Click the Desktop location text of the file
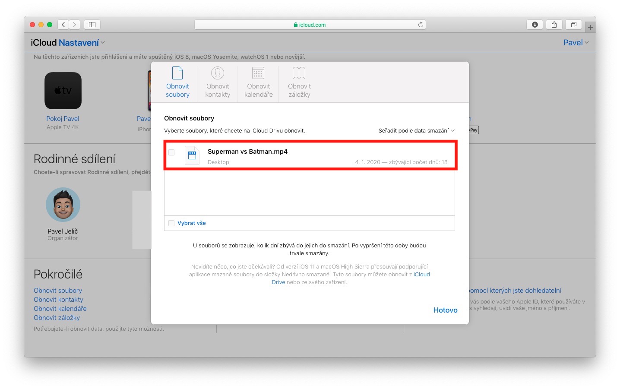Image resolution: width=620 pixels, height=389 pixels. point(218,162)
